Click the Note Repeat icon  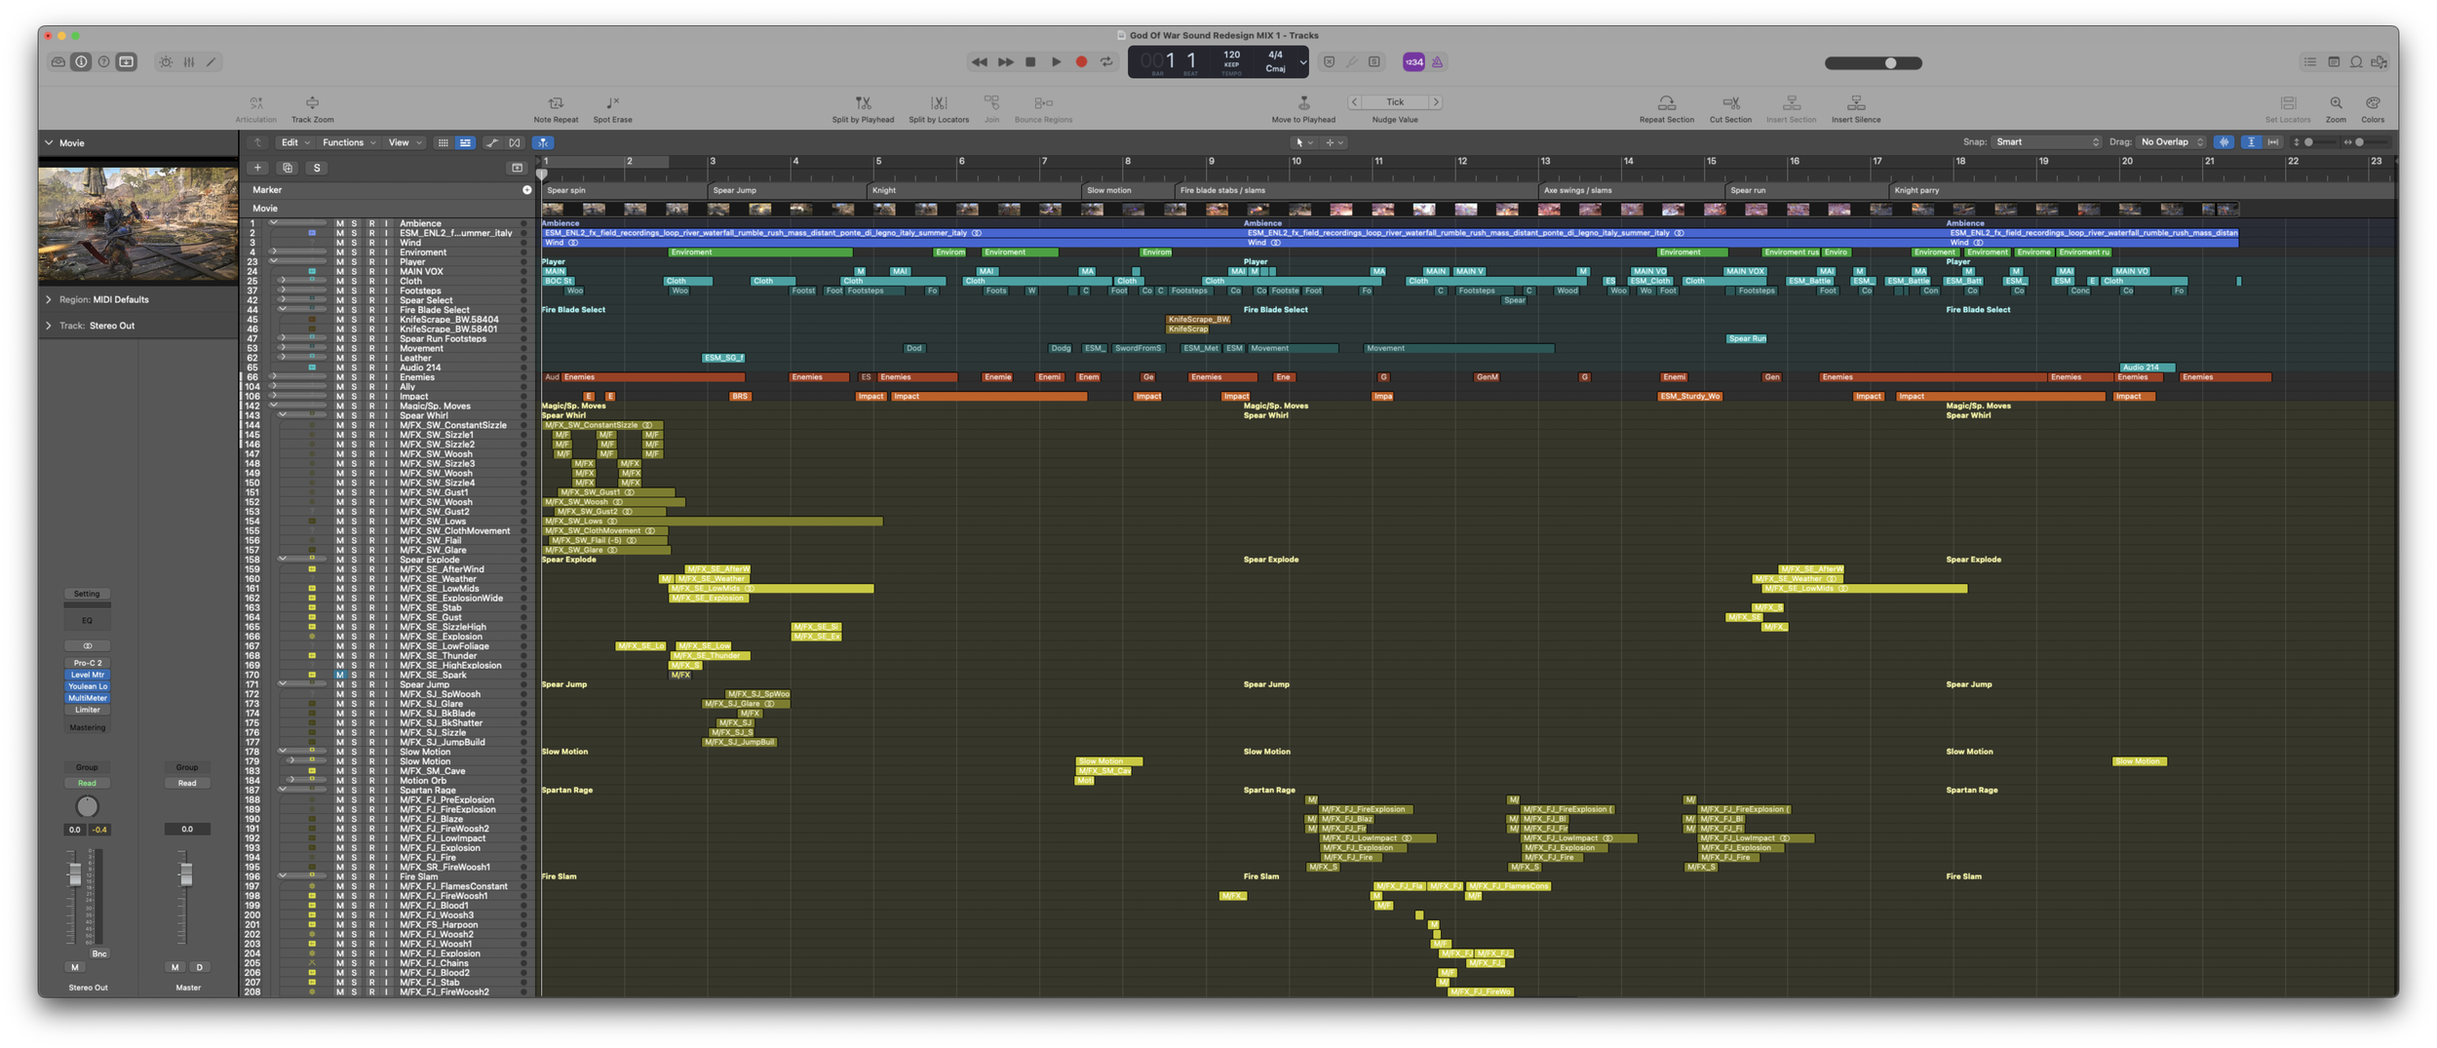(556, 102)
